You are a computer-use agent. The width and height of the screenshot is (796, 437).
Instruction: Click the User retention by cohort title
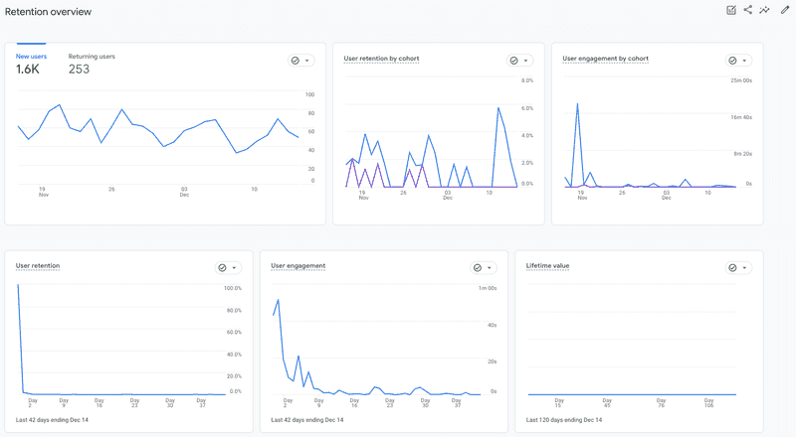[x=381, y=59]
